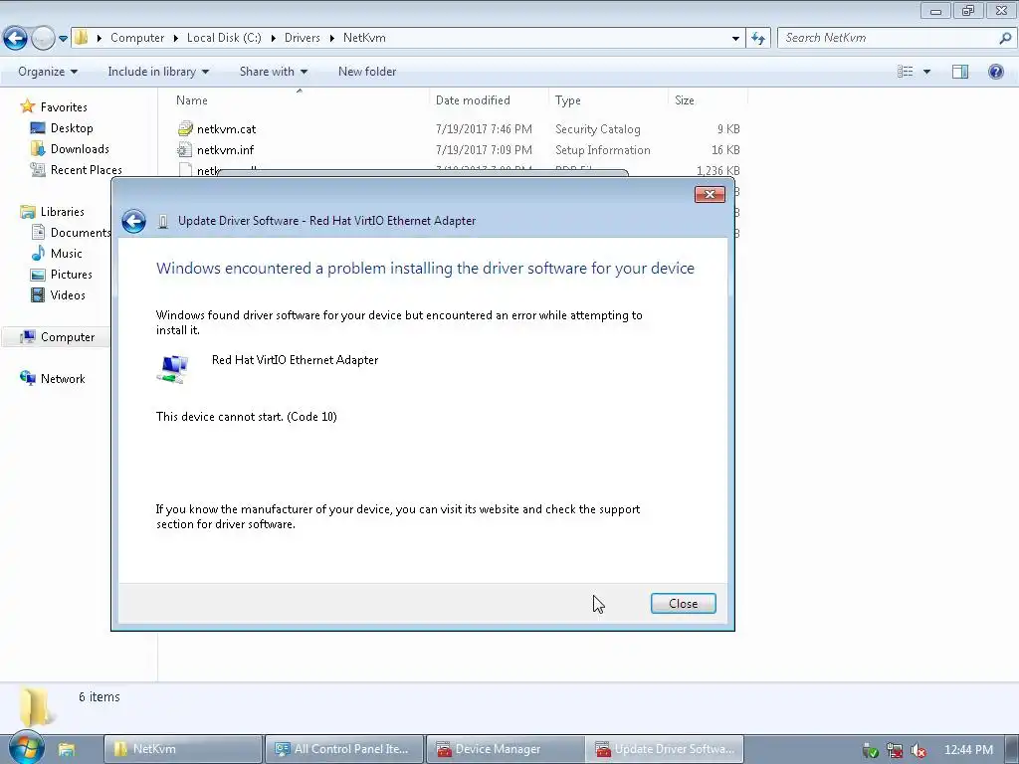Click the pinned Explorer taskbar icon
The image size is (1019, 764).
[x=67, y=749]
